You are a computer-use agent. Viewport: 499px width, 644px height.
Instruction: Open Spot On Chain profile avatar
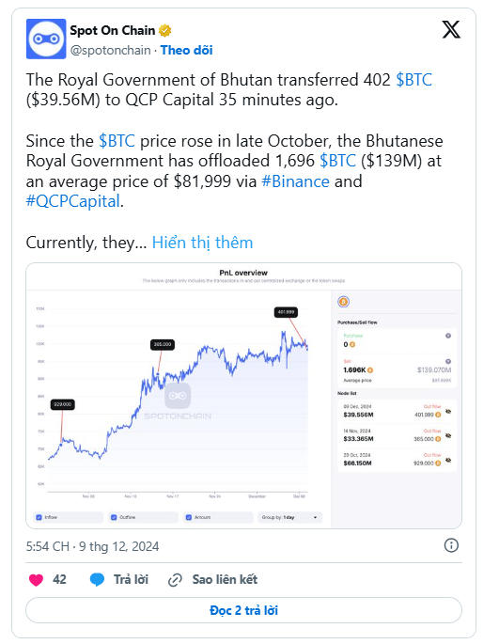[x=46, y=39]
